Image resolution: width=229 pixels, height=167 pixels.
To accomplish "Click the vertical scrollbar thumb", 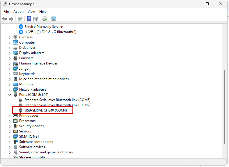I will (224, 107).
